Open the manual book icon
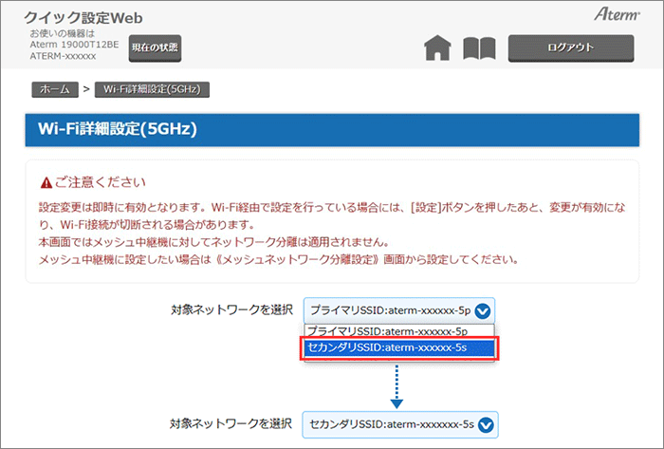This screenshot has width=664, height=449. coord(479,48)
